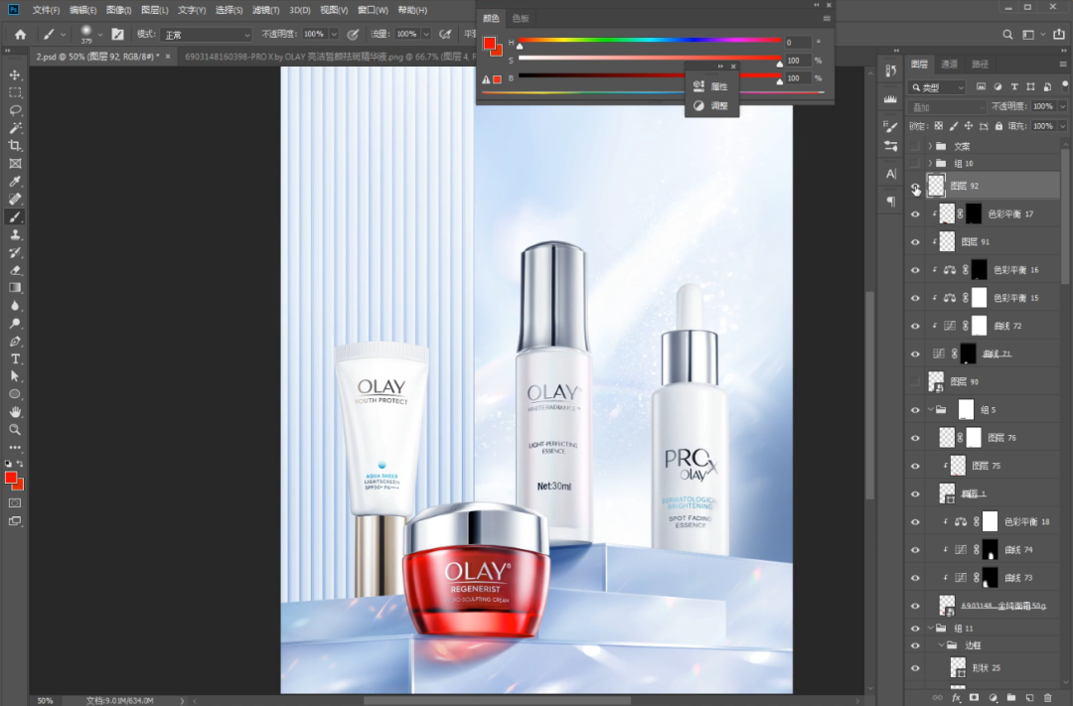Collapse the 组 5 group
This screenshot has height=706, width=1073.
tap(930, 410)
